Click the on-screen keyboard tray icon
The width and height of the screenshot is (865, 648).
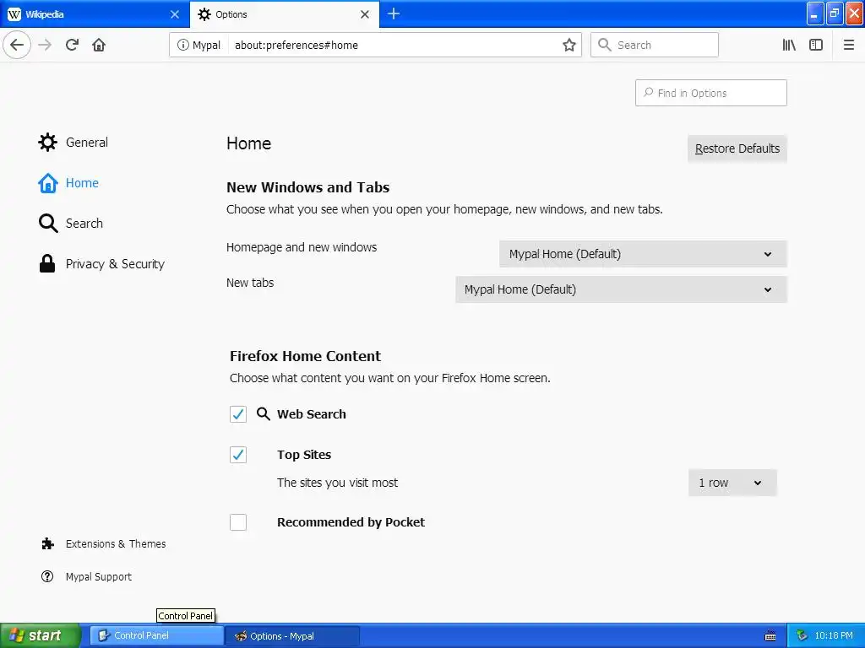(x=770, y=636)
